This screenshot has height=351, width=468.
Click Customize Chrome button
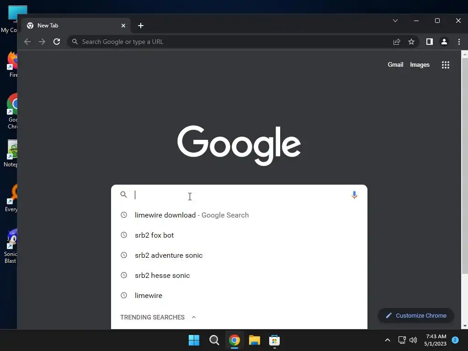[x=416, y=315]
